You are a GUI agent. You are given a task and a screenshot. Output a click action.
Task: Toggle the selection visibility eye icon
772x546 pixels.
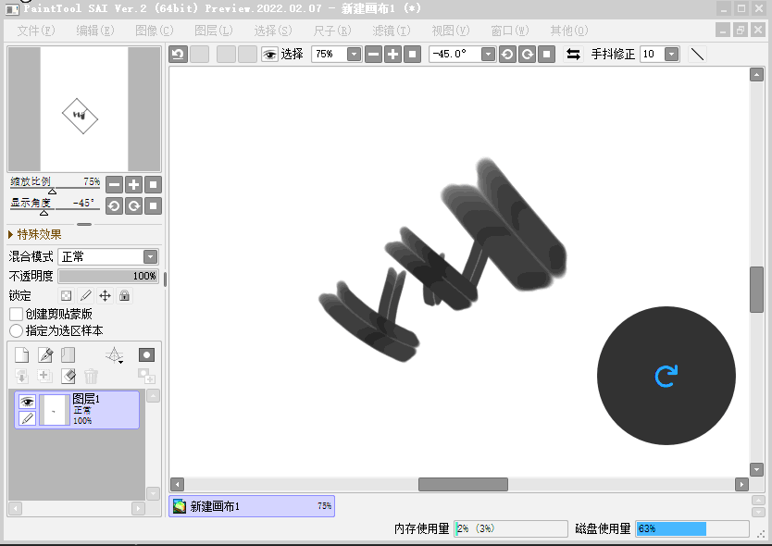[269, 55]
